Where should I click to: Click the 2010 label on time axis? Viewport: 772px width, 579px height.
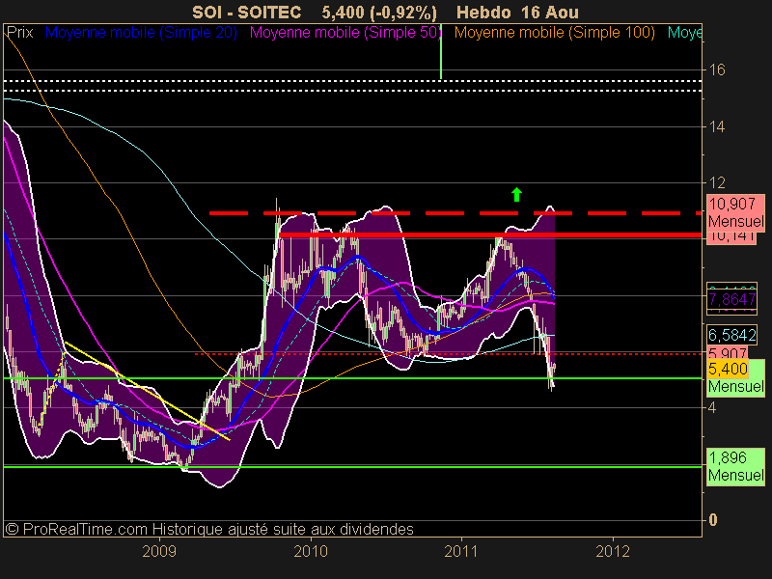click(x=311, y=551)
